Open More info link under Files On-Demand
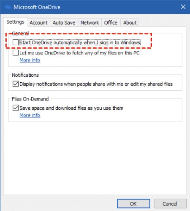 [x=30, y=115]
